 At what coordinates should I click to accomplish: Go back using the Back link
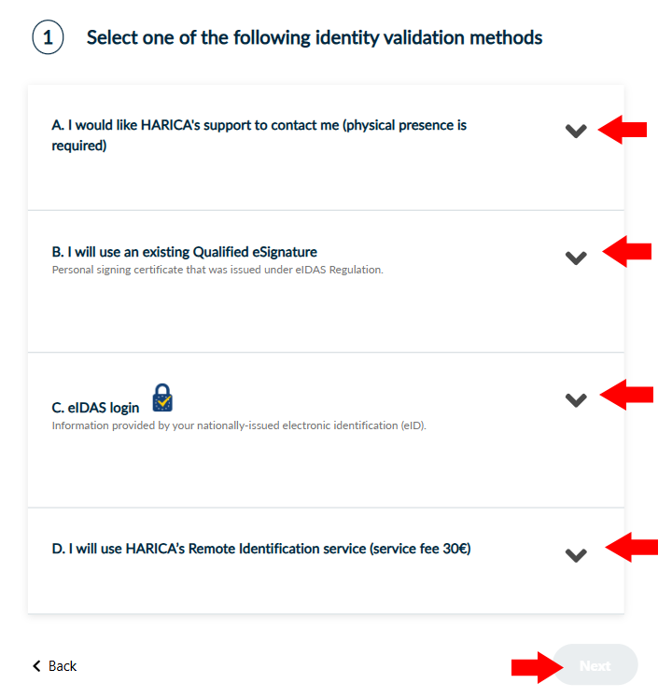tap(55, 666)
